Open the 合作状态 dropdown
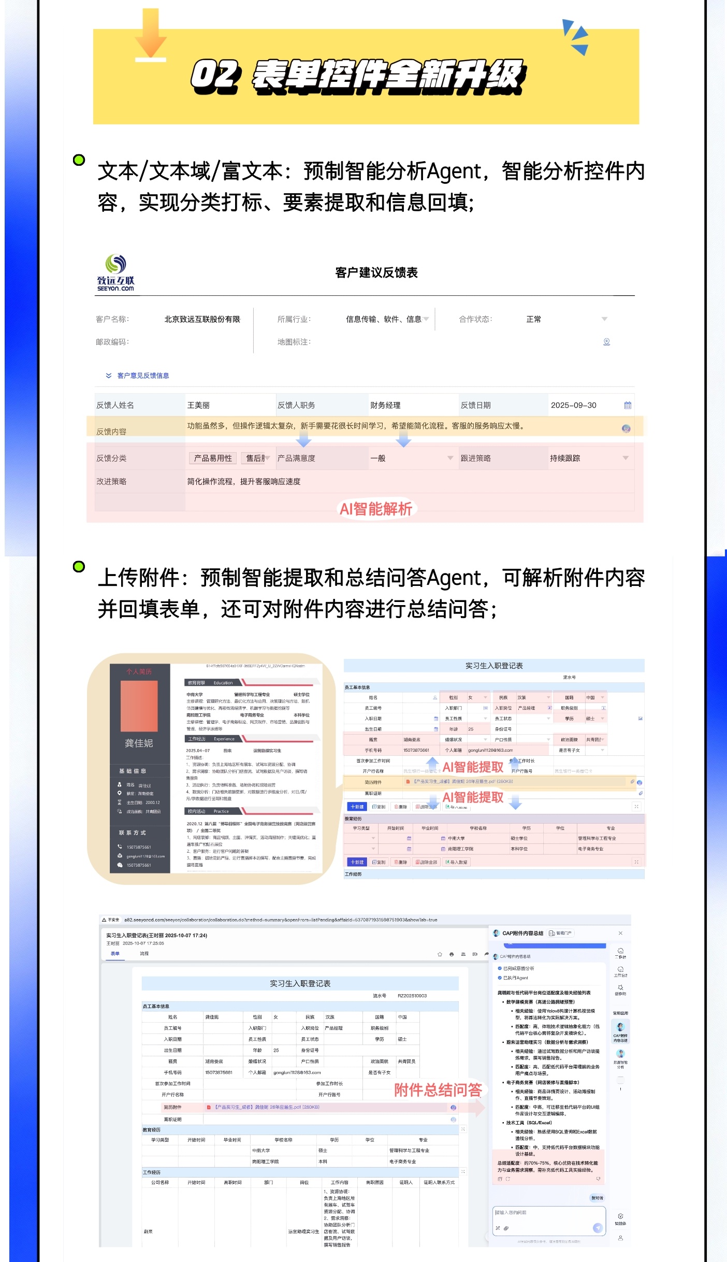This screenshot has width=727, height=1262. [x=604, y=319]
